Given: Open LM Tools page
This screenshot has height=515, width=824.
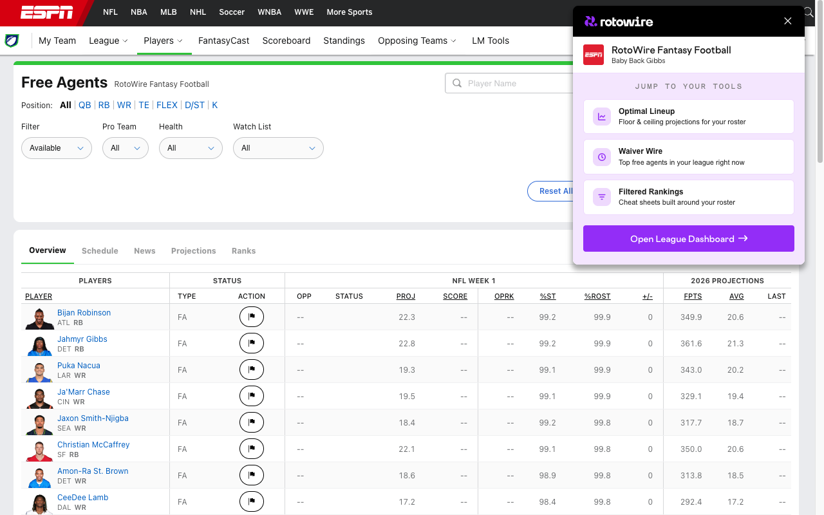Looking at the screenshot, I should (491, 41).
